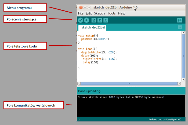Click the 'digitalWrite(13, HIGH);' line

(99, 52)
